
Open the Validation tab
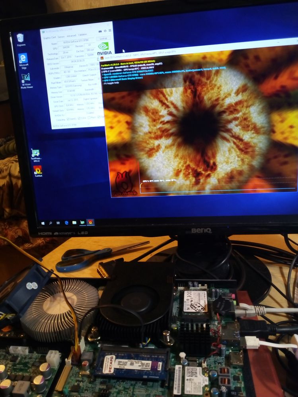click(82, 35)
